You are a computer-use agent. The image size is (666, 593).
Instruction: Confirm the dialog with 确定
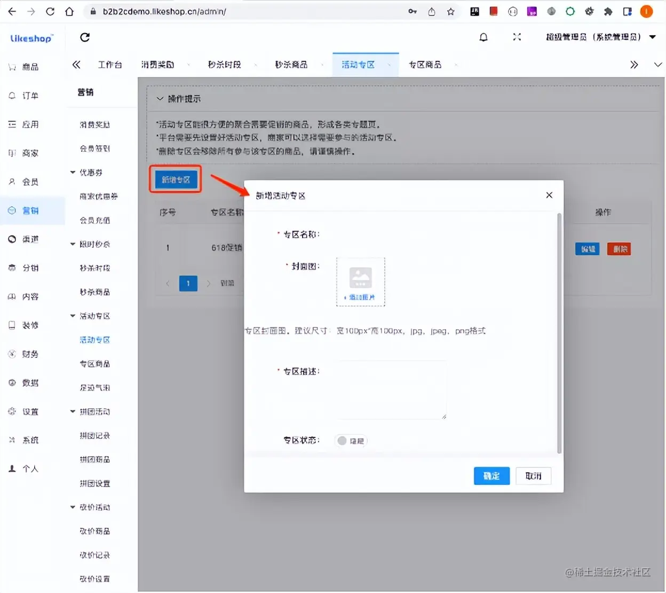(x=491, y=476)
